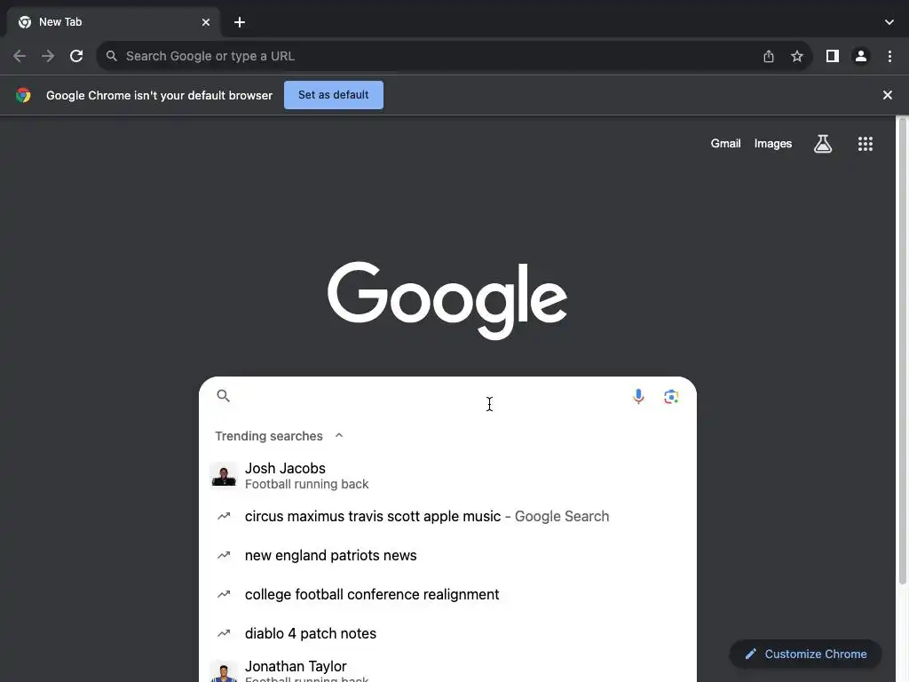Screen dimensions: 909x682
Task: Focus the address bar URL field
Action: (x=429, y=56)
